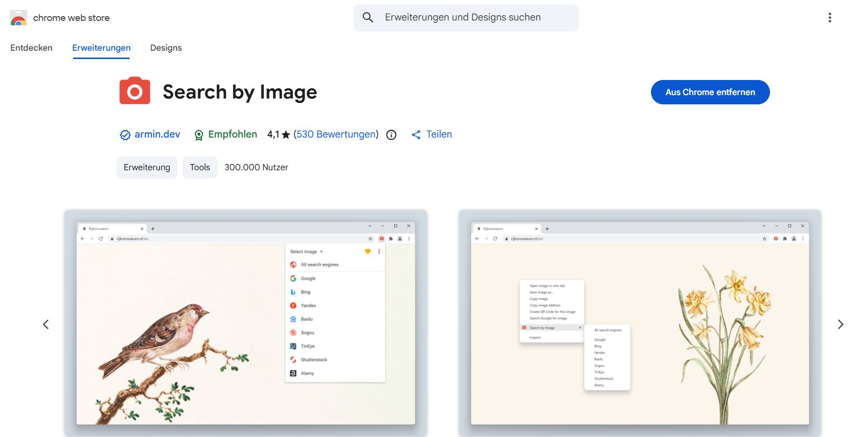Type in Erweiterungen und Designs suchen field
The height and width of the screenshot is (437, 848).
[x=466, y=18]
